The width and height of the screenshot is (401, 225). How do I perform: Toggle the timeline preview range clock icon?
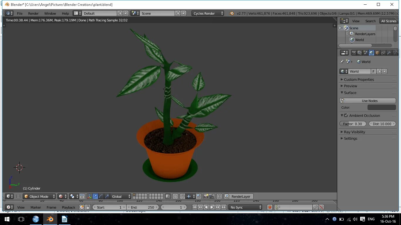point(82,207)
